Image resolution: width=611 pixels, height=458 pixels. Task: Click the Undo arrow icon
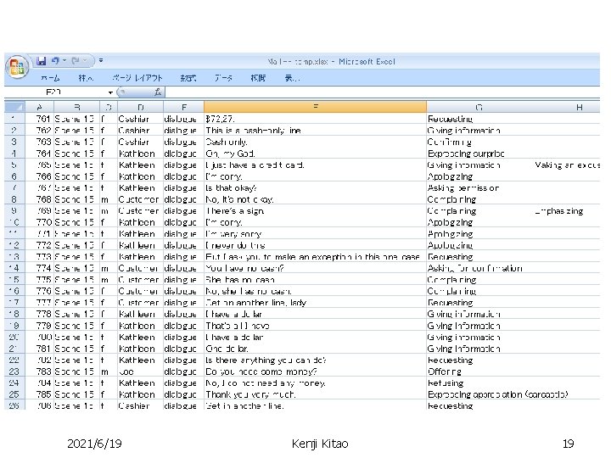click(x=55, y=61)
